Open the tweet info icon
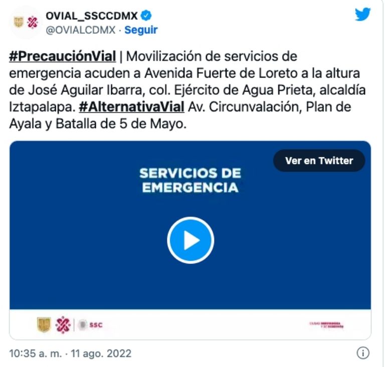The image size is (385, 367). point(363,353)
